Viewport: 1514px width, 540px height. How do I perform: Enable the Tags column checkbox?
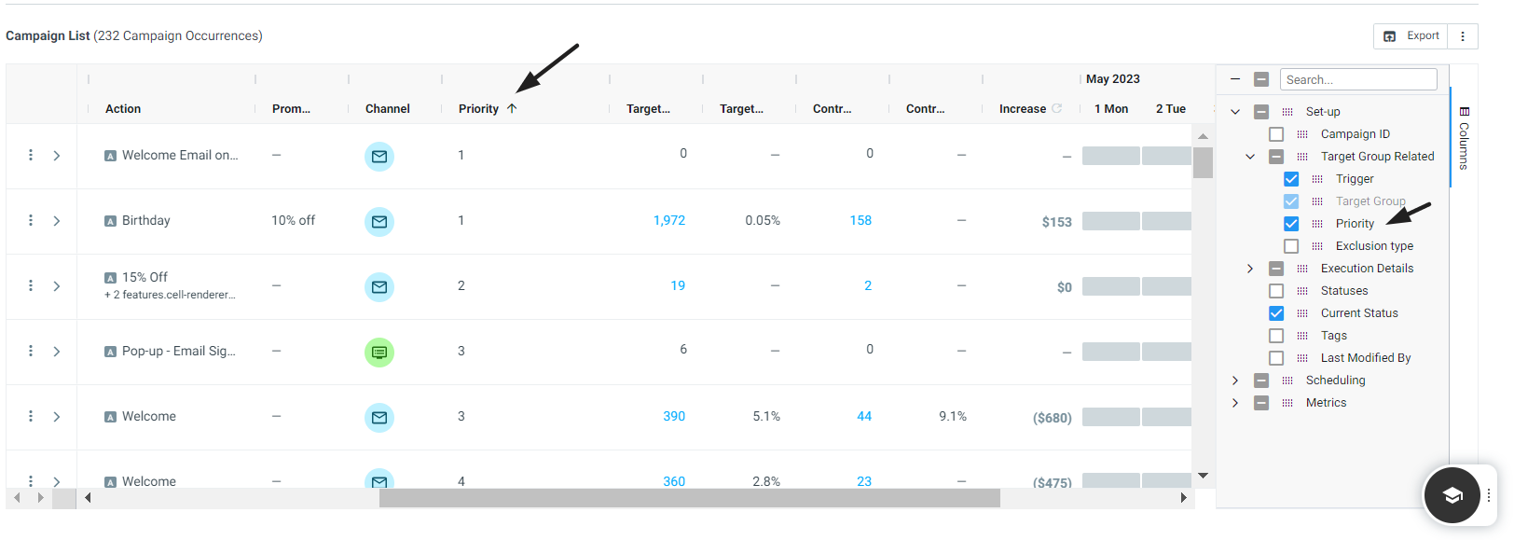tap(1276, 336)
